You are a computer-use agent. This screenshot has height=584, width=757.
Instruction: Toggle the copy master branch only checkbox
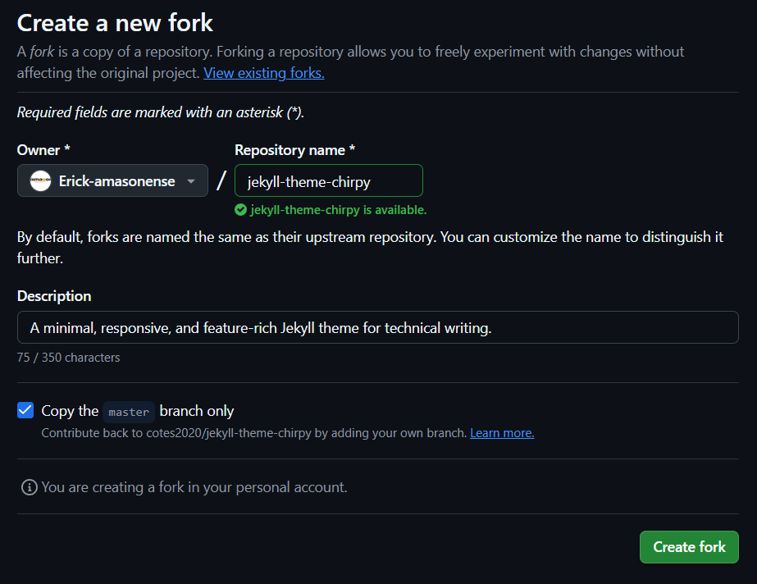click(x=25, y=411)
